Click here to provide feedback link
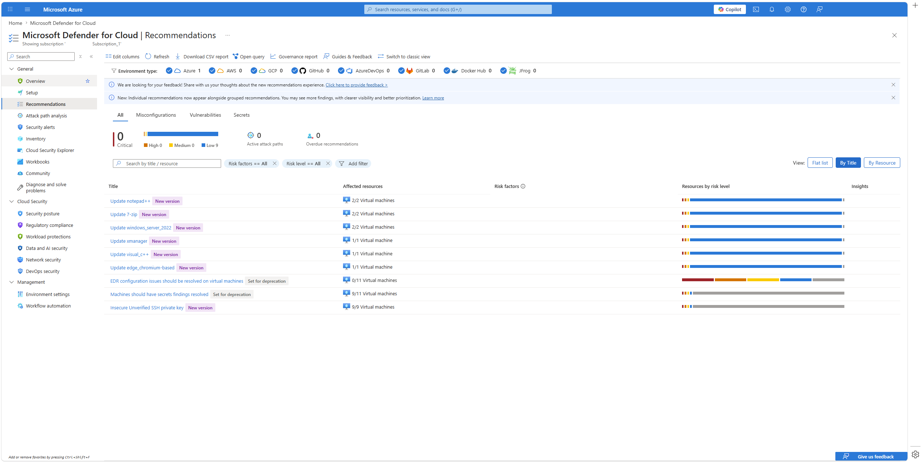The image size is (923, 462). click(x=357, y=85)
